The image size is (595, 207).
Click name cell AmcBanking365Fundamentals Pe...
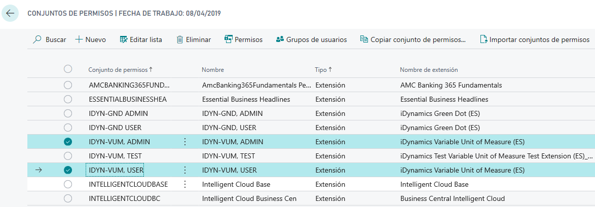[256, 86]
